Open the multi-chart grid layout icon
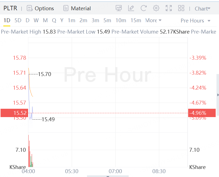This screenshot has height=177, width=219. [181, 8]
